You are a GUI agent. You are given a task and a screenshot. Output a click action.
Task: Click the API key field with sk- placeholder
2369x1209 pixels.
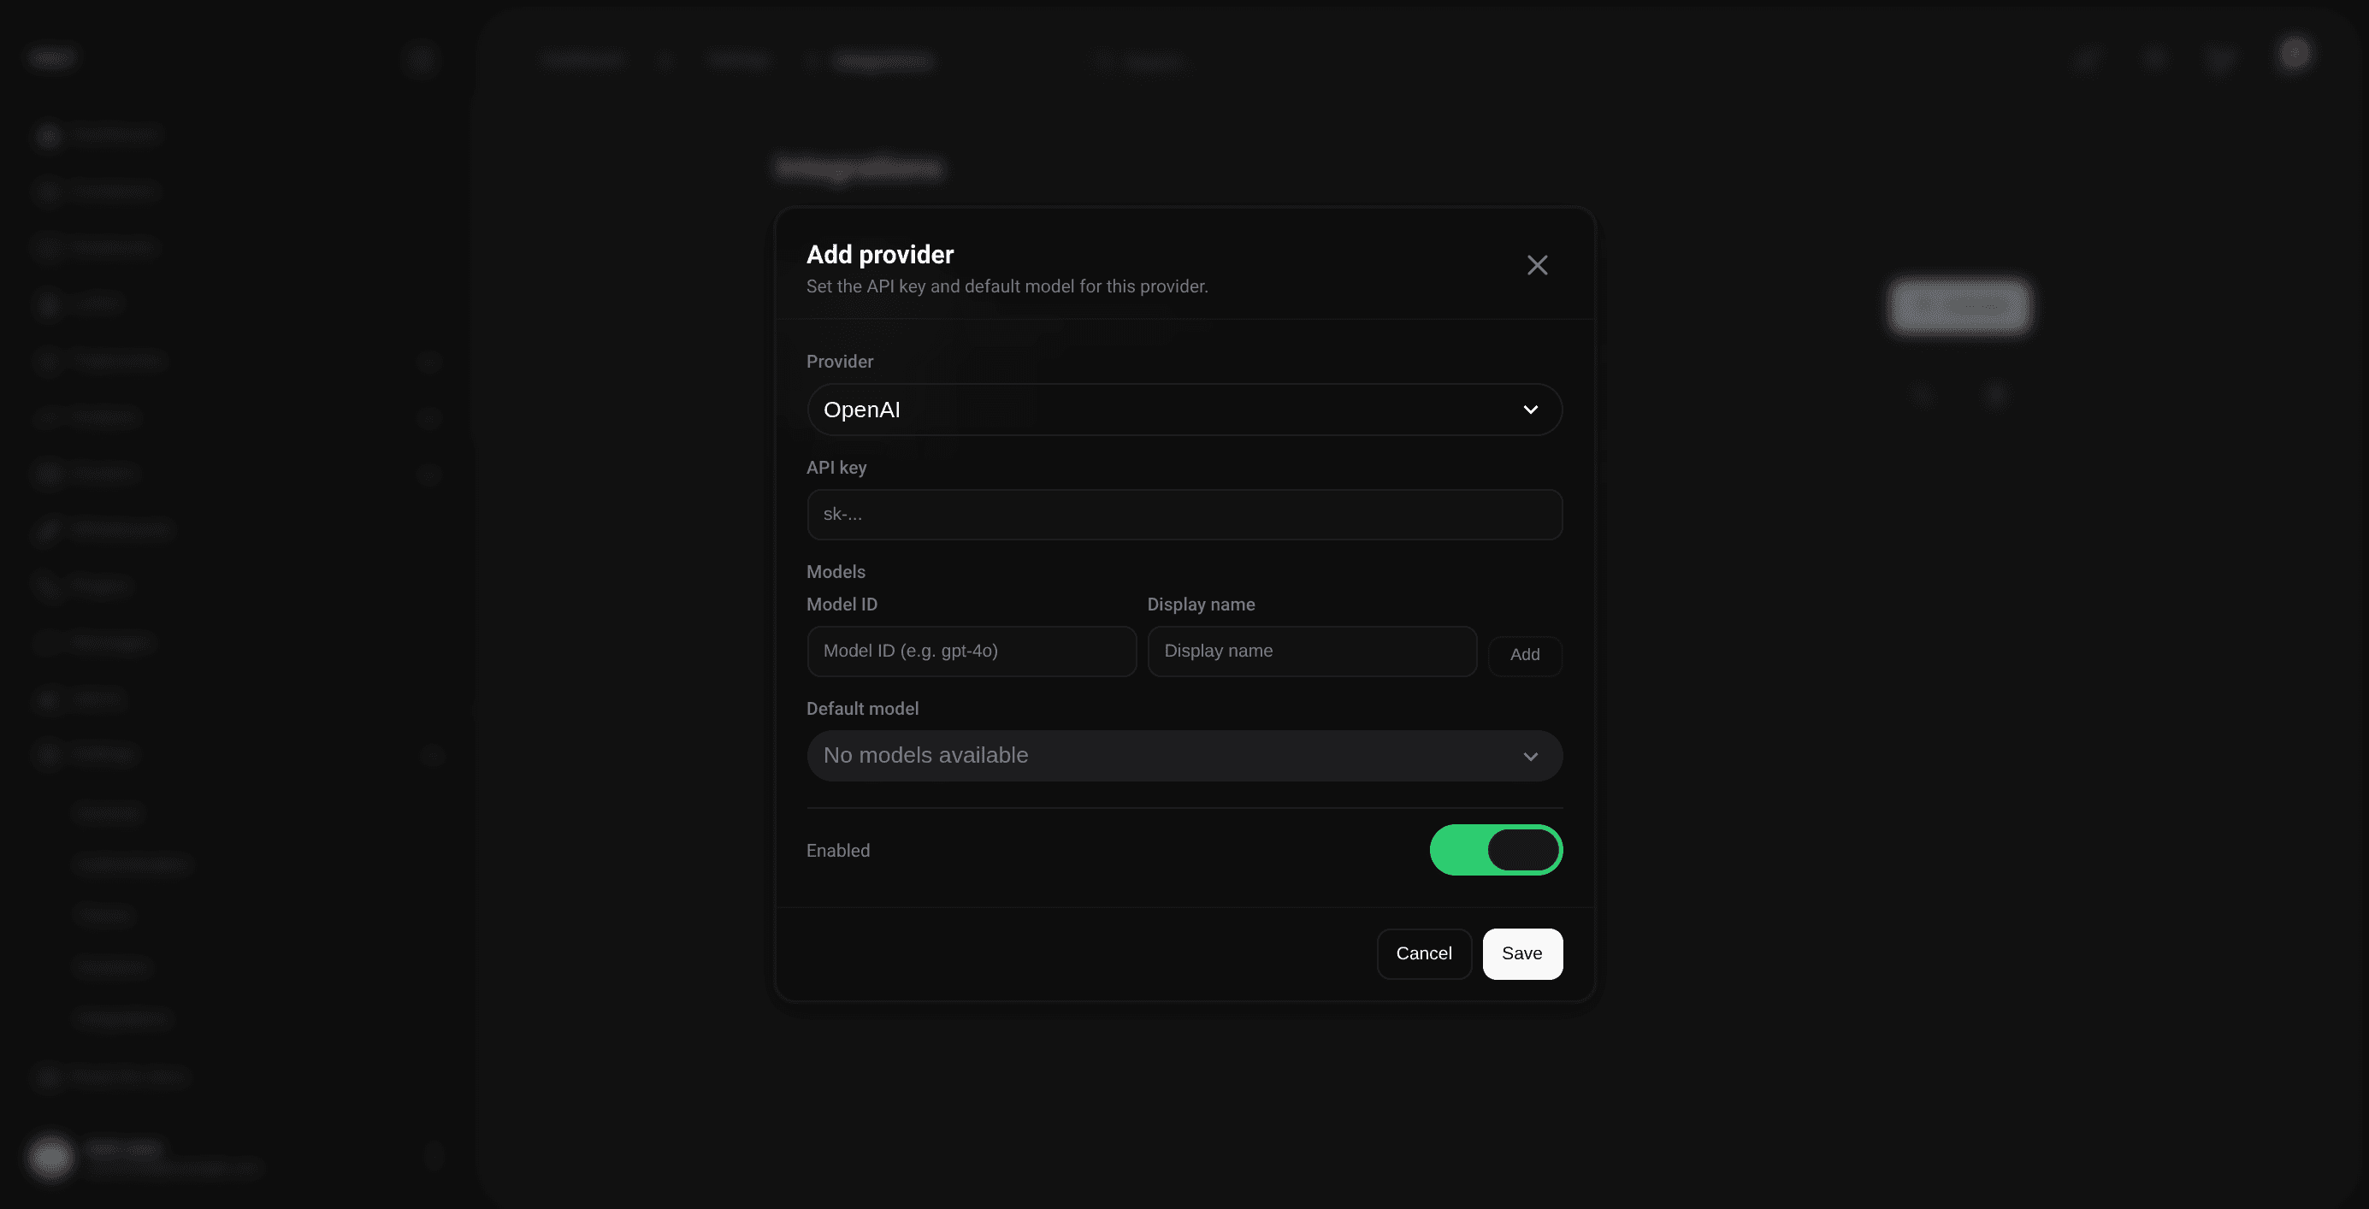tap(1184, 515)
